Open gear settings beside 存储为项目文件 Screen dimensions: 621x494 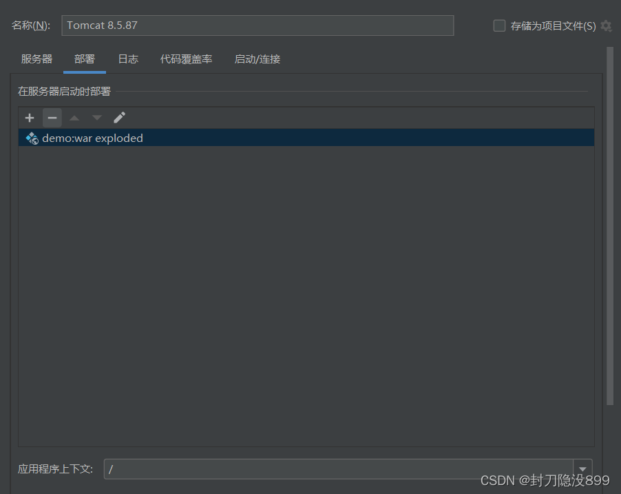point(606,25)
